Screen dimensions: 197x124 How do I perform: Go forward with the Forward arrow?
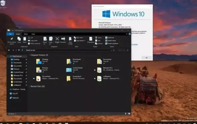click(x=13, y=50)
